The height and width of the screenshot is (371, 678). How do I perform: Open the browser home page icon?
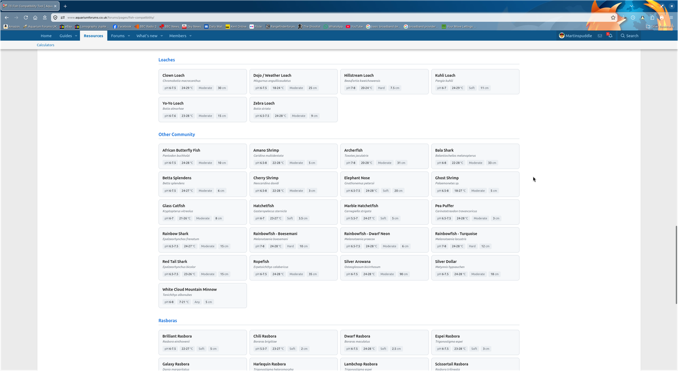35,17
